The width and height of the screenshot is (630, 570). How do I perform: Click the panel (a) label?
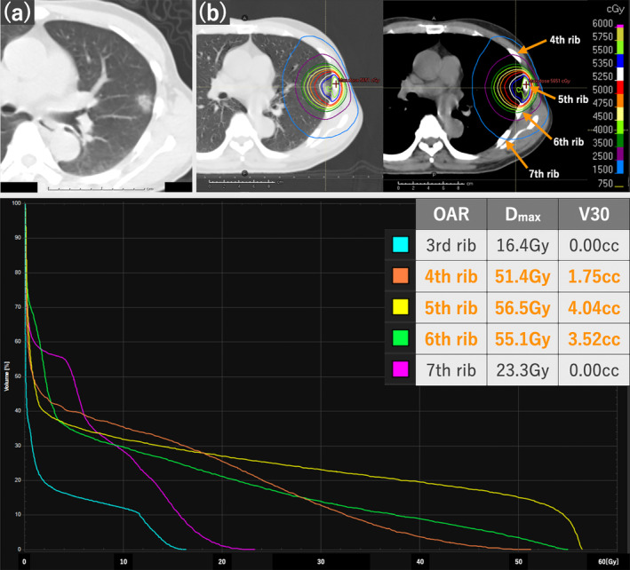click(x=17, y=12)
